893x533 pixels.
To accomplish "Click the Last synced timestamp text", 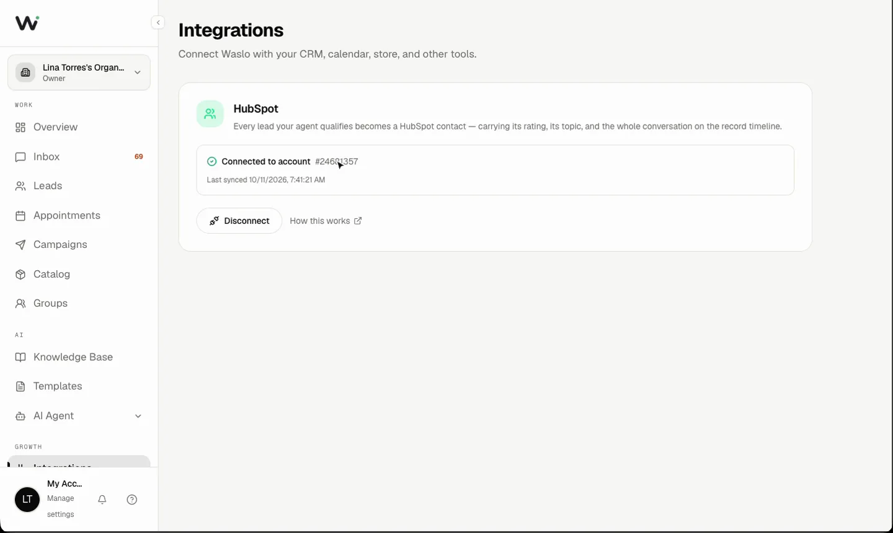I will point(266,180).
